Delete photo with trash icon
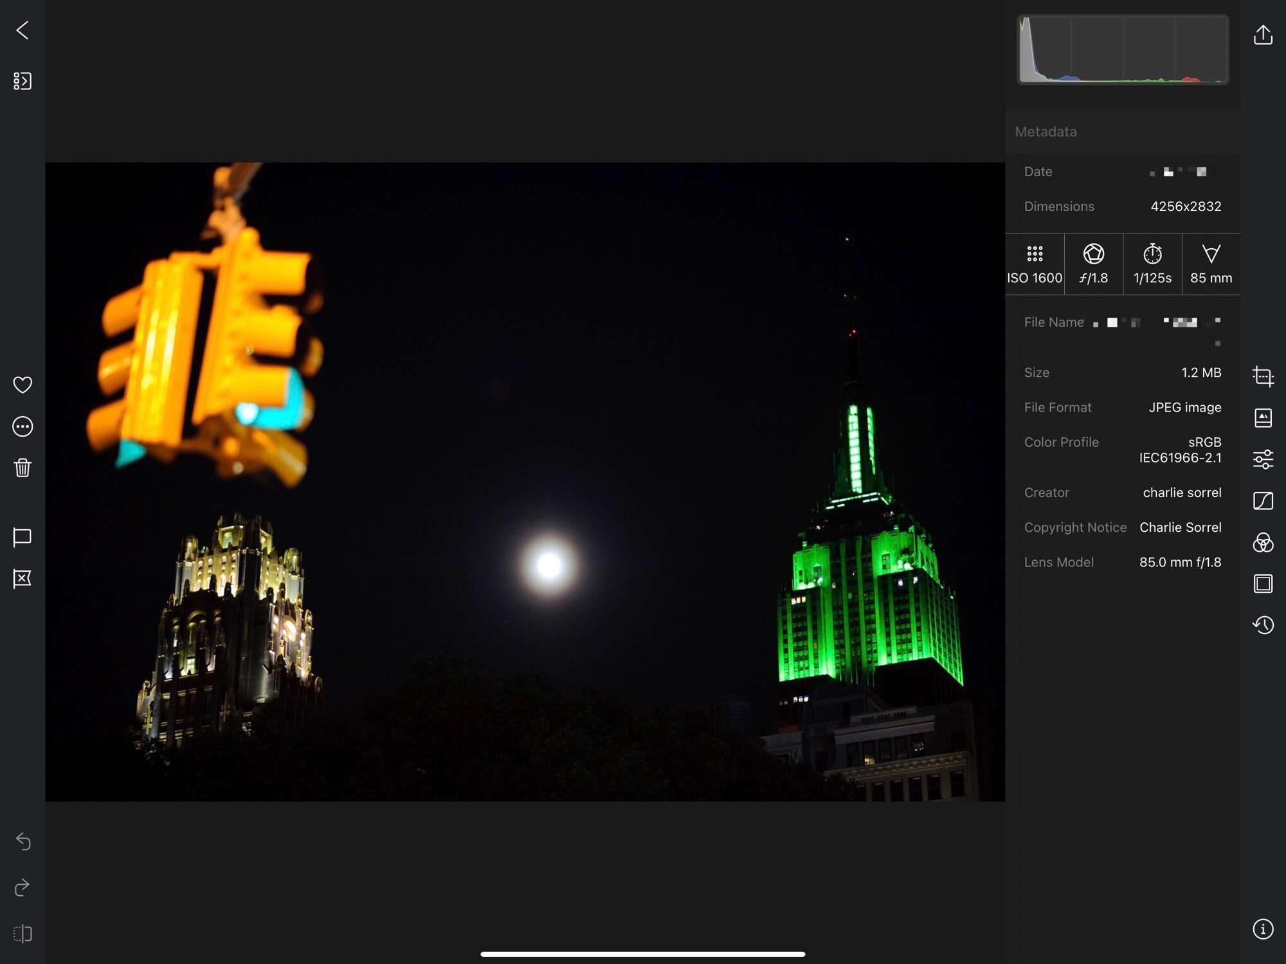 (x=23, y=468)
